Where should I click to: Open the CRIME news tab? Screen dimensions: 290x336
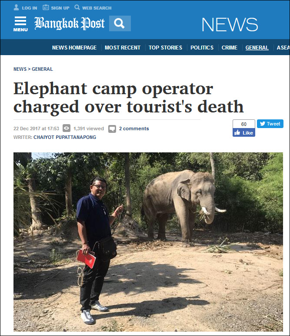(230, 48)
